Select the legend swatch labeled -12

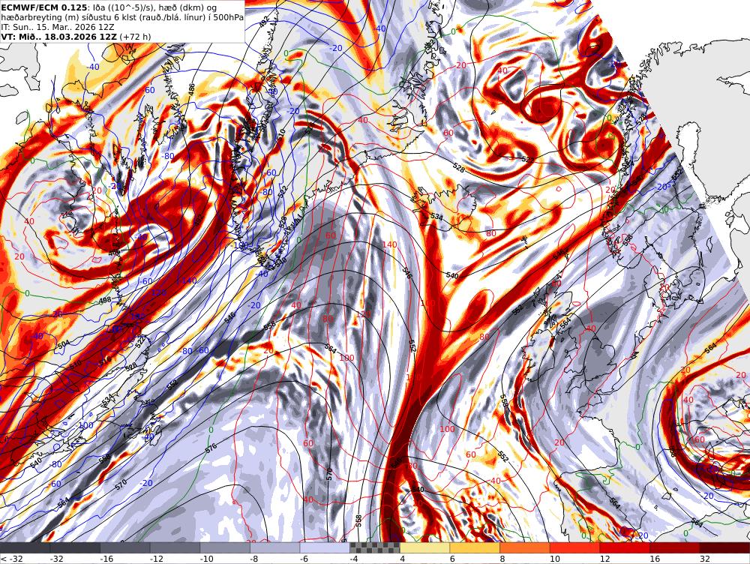point(175,547)
